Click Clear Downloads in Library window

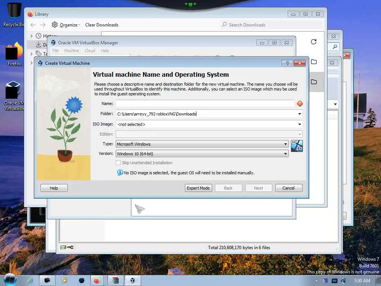click(x=102, y=25)
